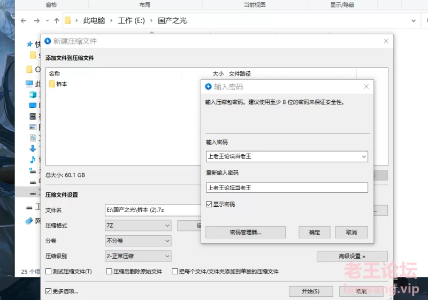Click the Bandizip logo in 输入密码 title
428x300 pixels.
pyautogui.click(x=208, y=87)
